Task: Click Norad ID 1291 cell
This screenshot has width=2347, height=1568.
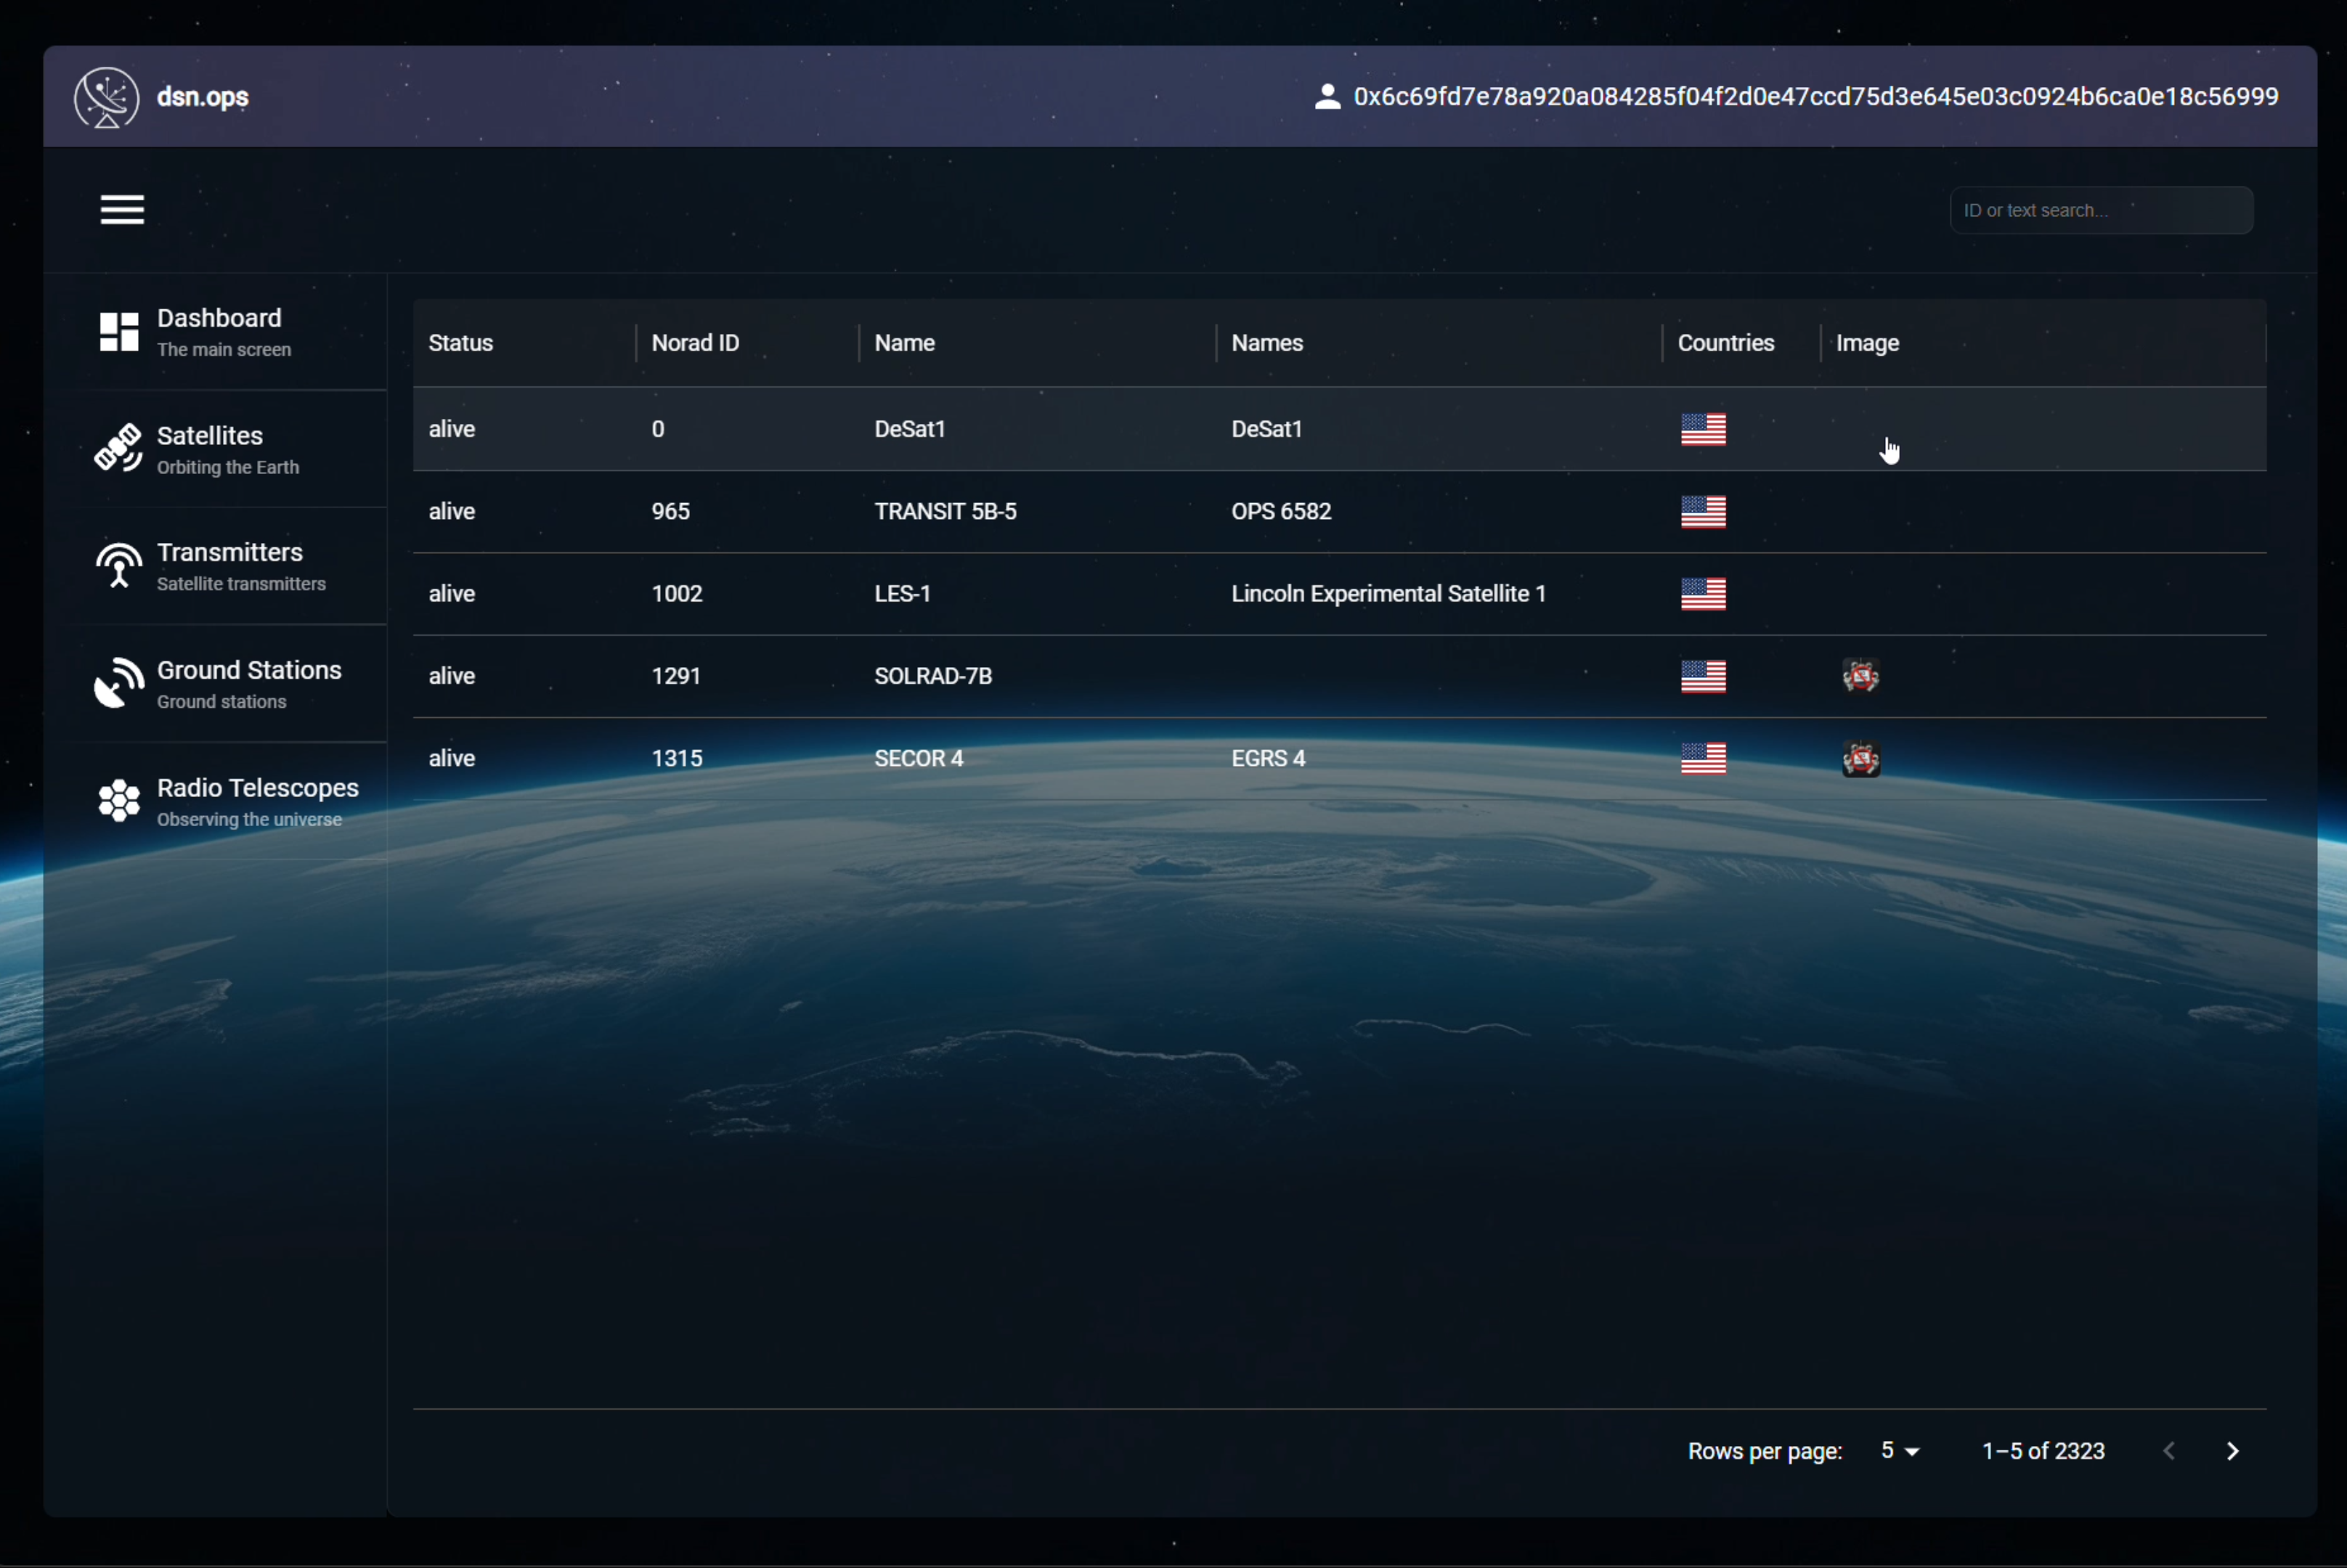Action: (676, 676)
